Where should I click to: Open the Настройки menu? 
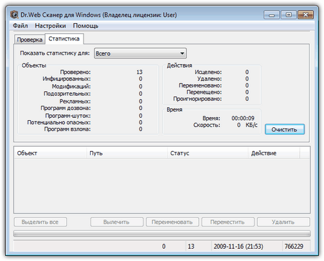coord(50,26)
